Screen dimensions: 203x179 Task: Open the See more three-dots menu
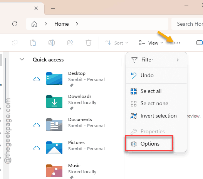(x=177, y=43)
